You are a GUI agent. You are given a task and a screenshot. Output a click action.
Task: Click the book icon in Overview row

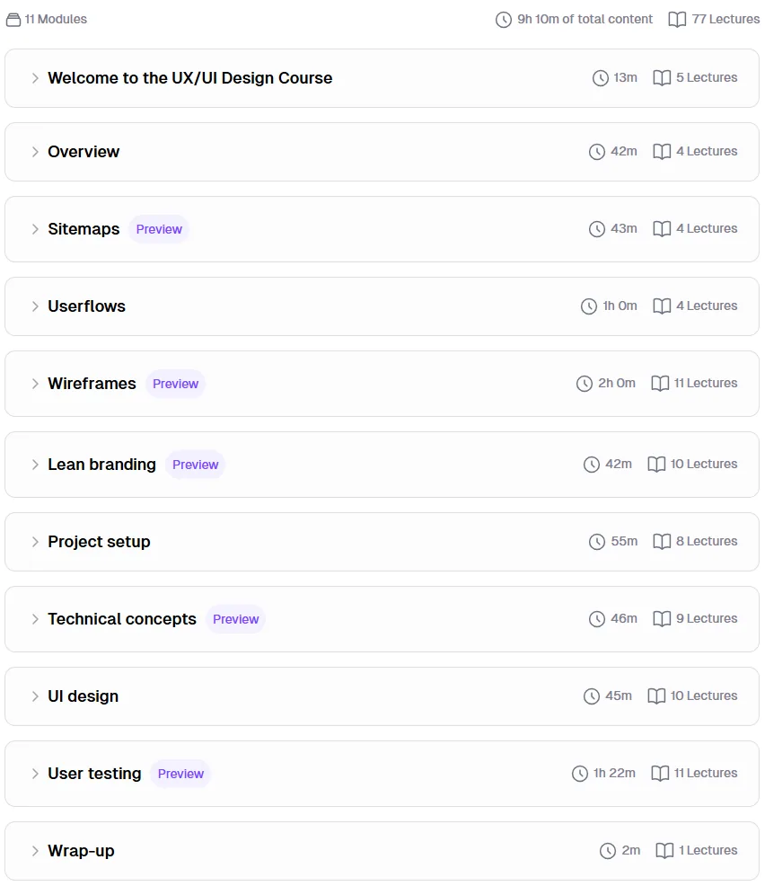pyautogui.click(x=662, y=152)
